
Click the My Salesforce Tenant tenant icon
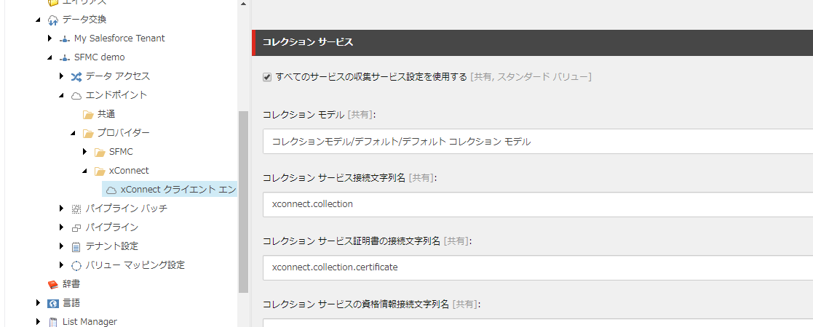tap(64, 39)
